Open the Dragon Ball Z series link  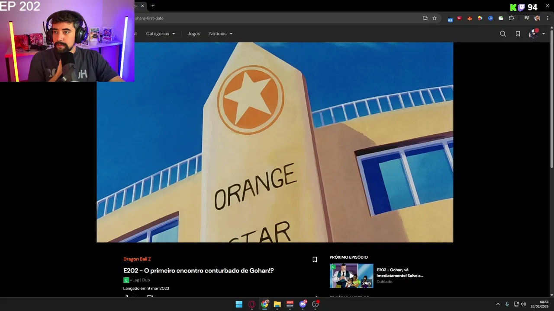coord(137,259)
